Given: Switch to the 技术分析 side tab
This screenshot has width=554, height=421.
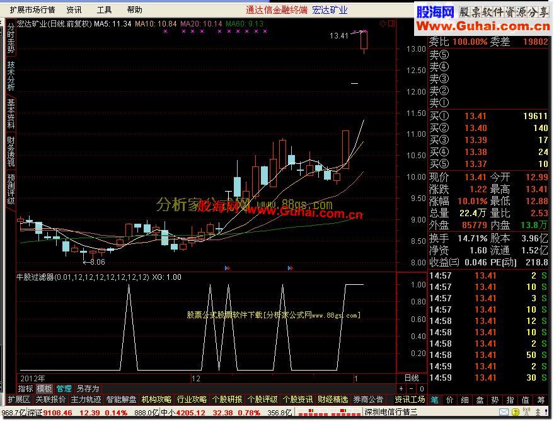Looking at the screenshot, I should coord(11,76).
